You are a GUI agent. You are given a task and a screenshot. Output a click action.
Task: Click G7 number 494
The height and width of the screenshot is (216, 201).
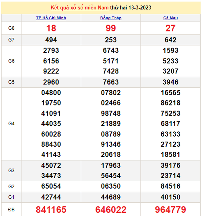(x=51, y=40)
